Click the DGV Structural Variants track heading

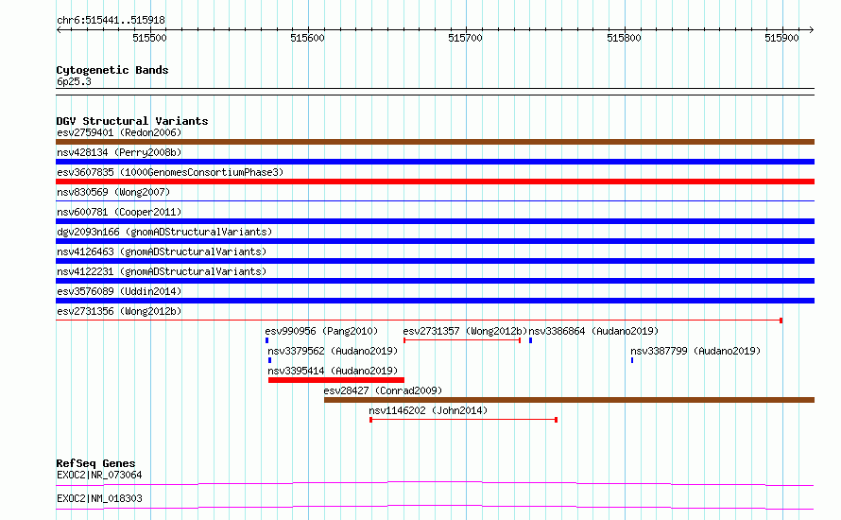132,121
